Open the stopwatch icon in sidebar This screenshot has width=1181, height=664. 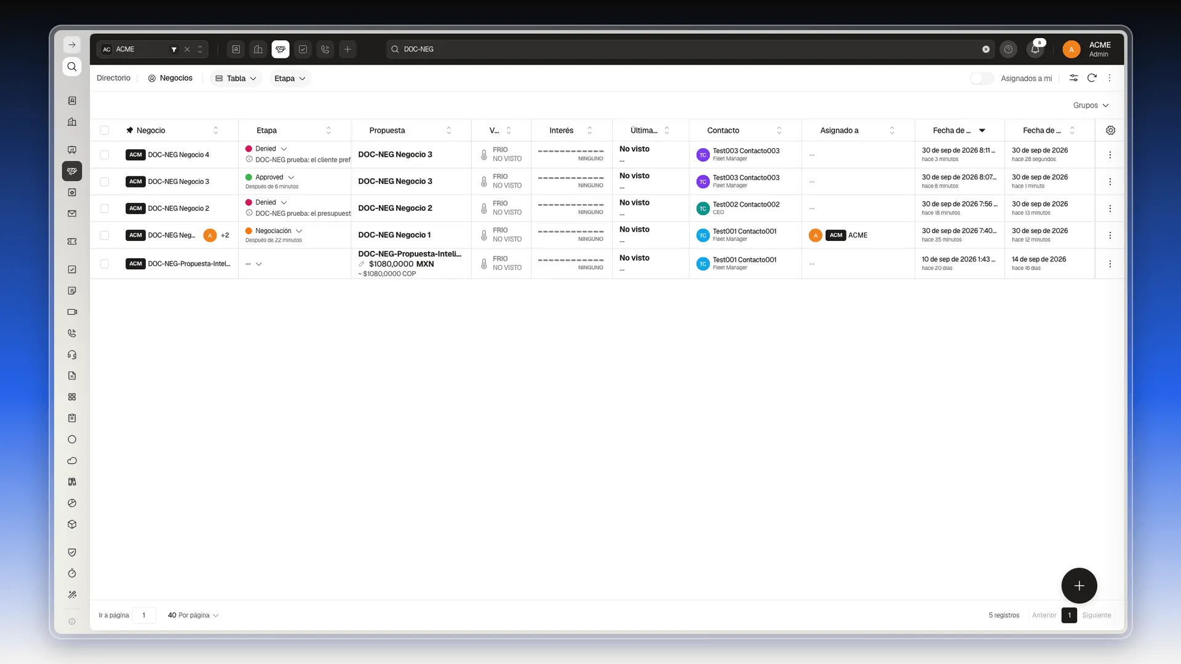(72, 574)
